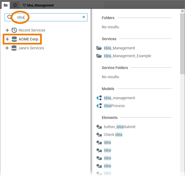Image resolution: width=185 pixels, height=178 pixels.
Task: Click the button_ideaSubmit element icon
Action: click(x=99, y=127)
